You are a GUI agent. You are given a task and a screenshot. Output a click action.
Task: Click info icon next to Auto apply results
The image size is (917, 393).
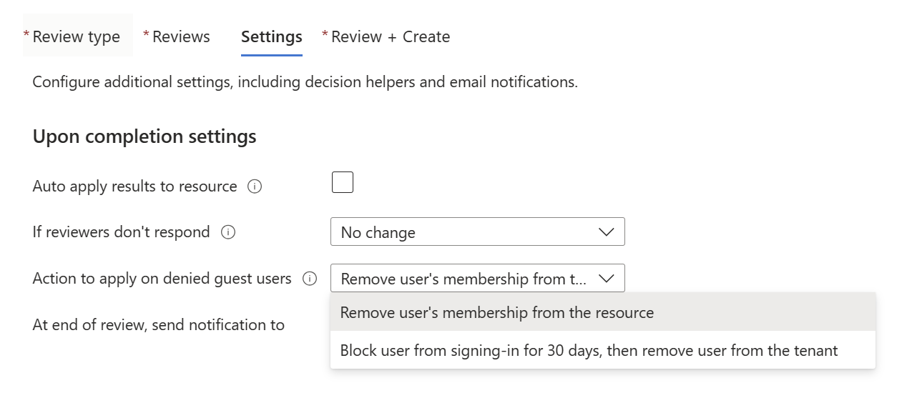254,186
